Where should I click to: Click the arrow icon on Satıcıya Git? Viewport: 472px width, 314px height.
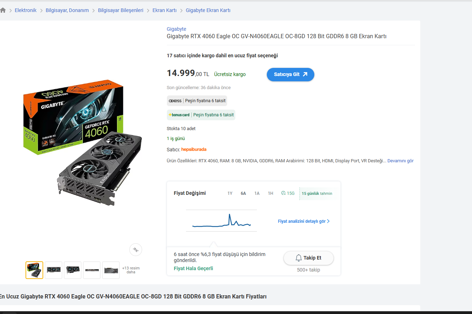[305, 74]
